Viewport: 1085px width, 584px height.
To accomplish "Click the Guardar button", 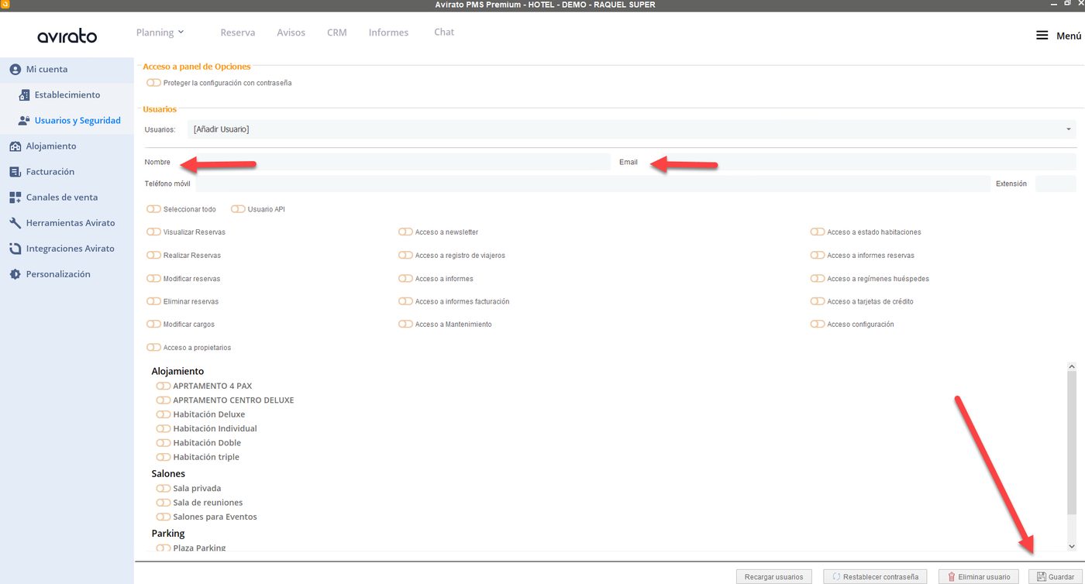I will point(1056,577).
